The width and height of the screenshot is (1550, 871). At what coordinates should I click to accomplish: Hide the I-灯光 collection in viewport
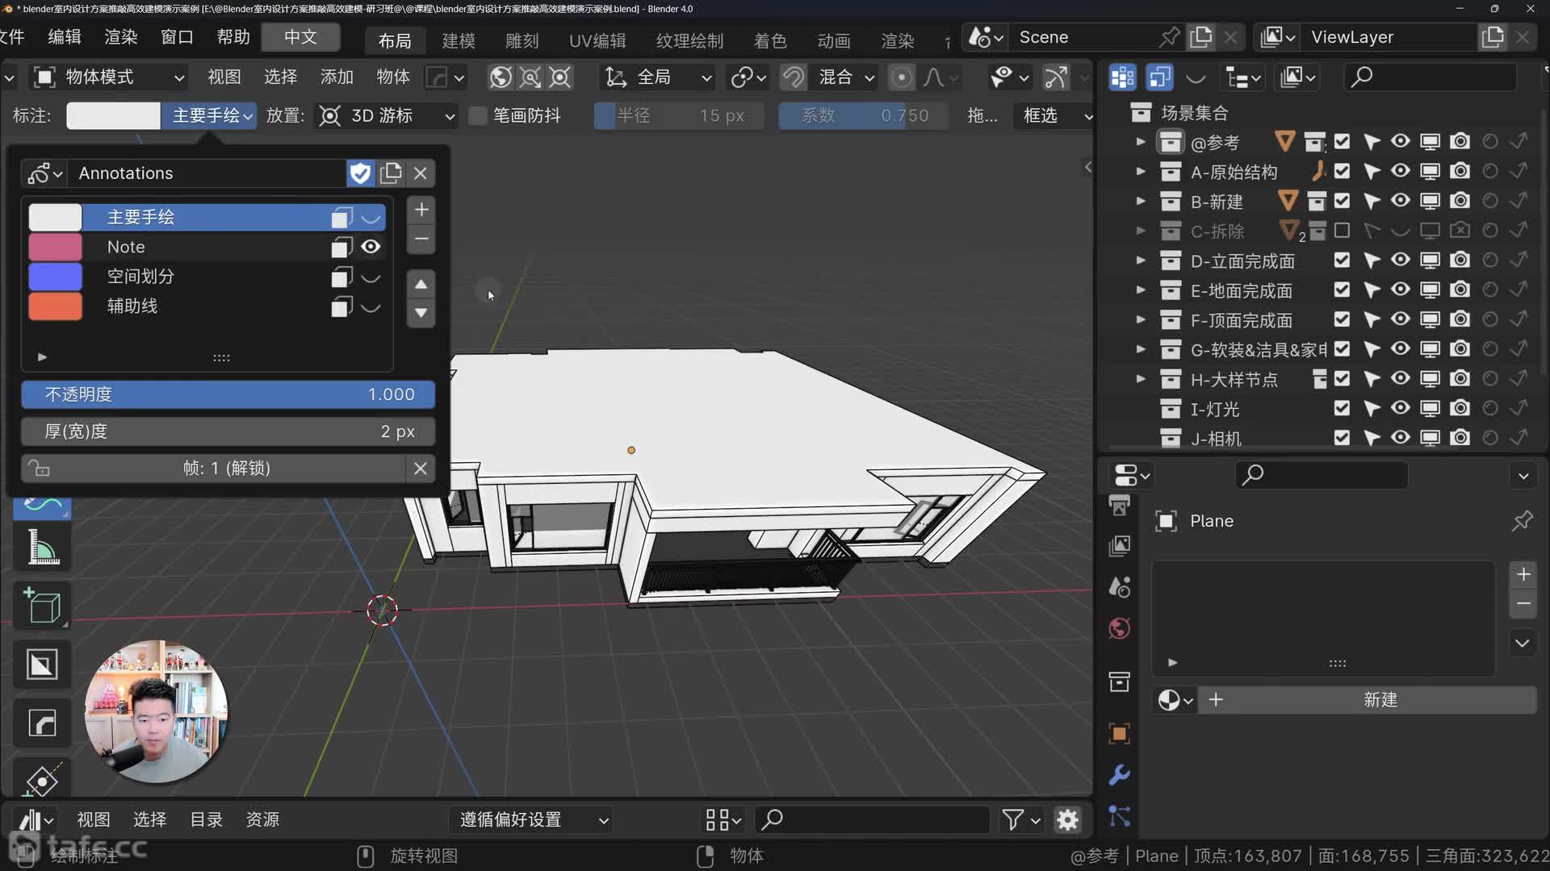coord(1400,408)
